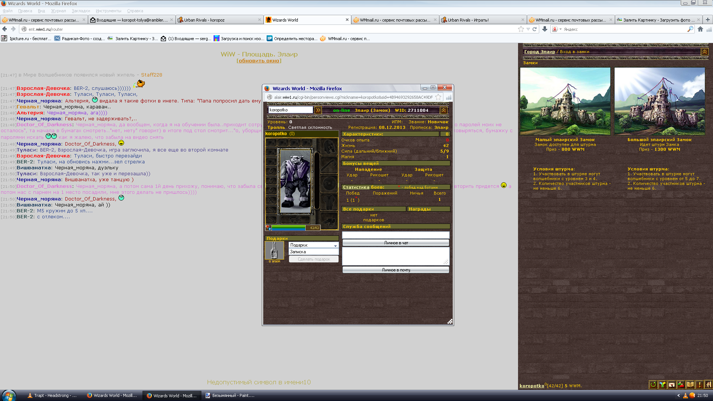Switch to Urban Rivals - koropoz tab
This screenshot has height=401, width=713.
[219, 20]
